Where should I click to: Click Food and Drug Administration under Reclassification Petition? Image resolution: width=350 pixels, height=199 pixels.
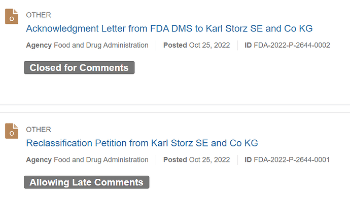pos(101,160)
